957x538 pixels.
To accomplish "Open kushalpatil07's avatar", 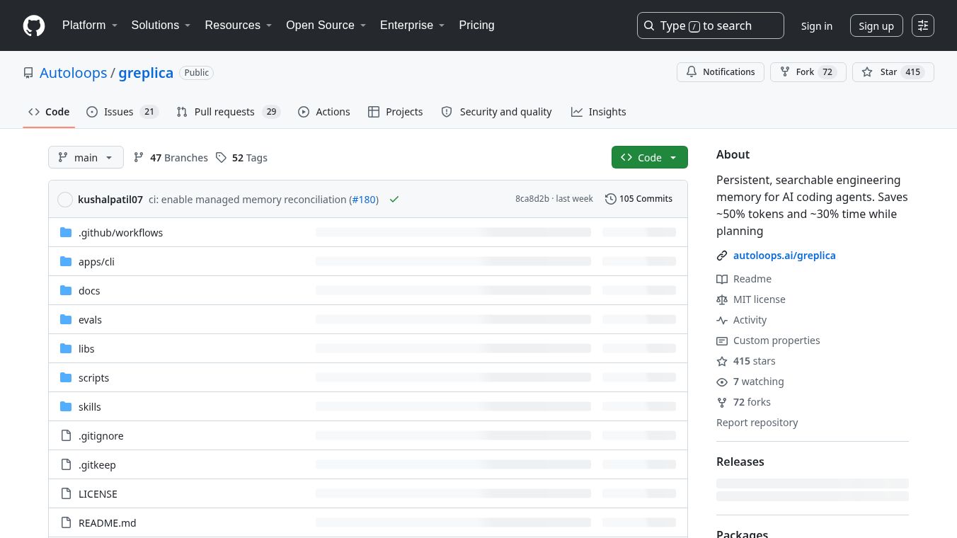I will point(65,200).
